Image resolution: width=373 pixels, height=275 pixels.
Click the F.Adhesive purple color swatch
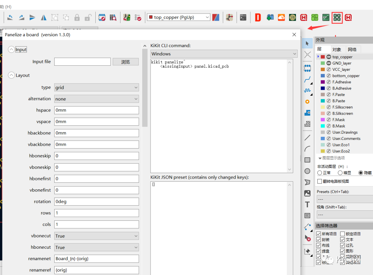323,82
